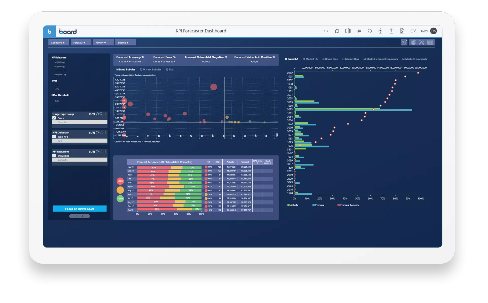Image resolution: width=488 pixels, height=303 pixels.
Task: Switch to the 3) Bias tab
Action: 170,69
